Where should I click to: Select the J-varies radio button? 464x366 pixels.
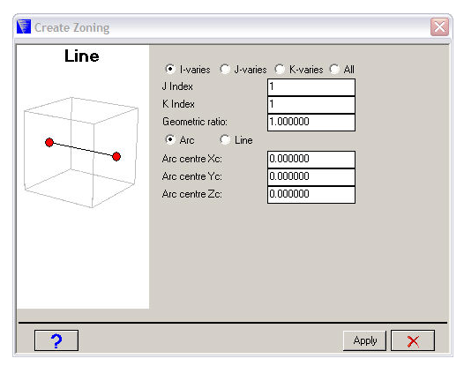[225, 69]
